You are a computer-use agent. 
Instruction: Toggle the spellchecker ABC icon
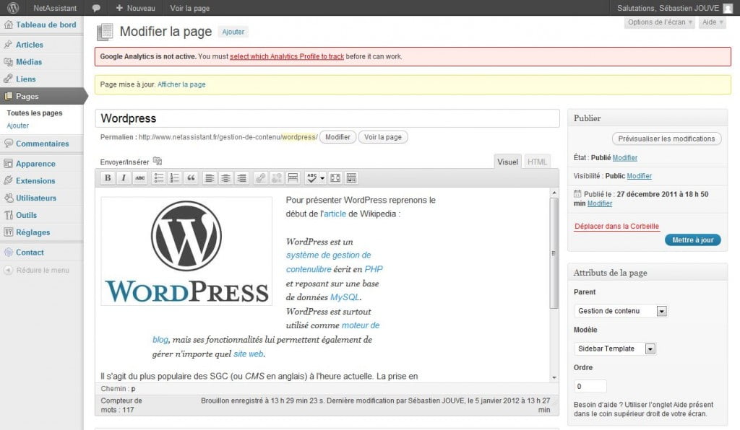(x=311, y=178)
